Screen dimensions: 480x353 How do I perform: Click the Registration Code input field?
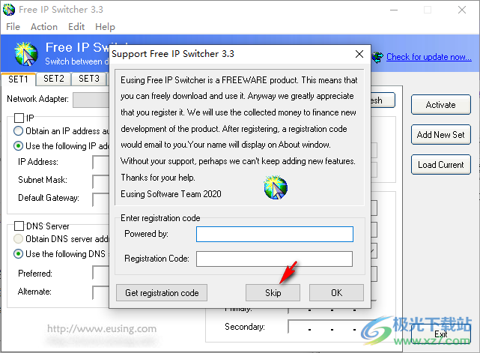(274, 259)
